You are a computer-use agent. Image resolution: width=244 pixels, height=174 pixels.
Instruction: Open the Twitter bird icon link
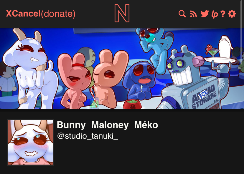coord(205,14)
